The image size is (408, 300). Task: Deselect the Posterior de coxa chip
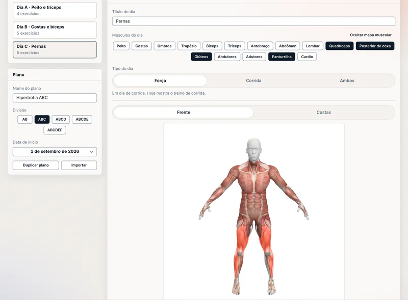point(375,46)
